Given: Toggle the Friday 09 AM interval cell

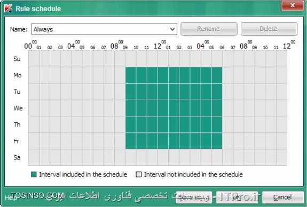Looking at the screenshot, I should (x=131, y=141).
